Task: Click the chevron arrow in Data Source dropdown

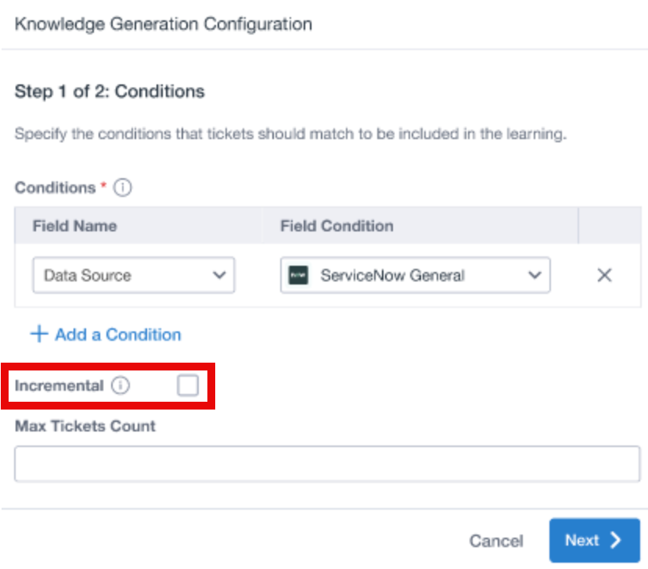Action: pyautogui.click(x=219, y=275)
